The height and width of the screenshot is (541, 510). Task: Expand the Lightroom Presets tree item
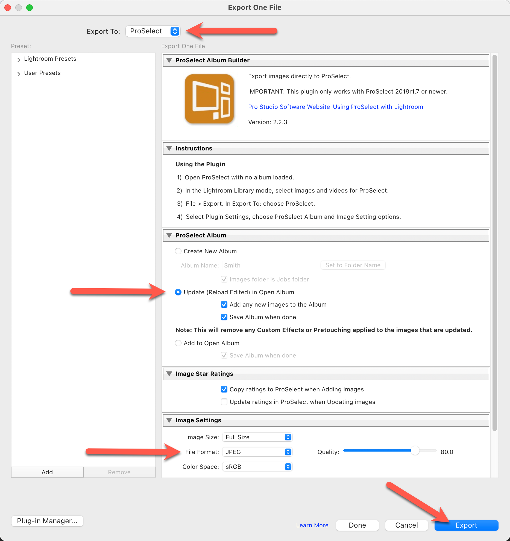point(19,59)
